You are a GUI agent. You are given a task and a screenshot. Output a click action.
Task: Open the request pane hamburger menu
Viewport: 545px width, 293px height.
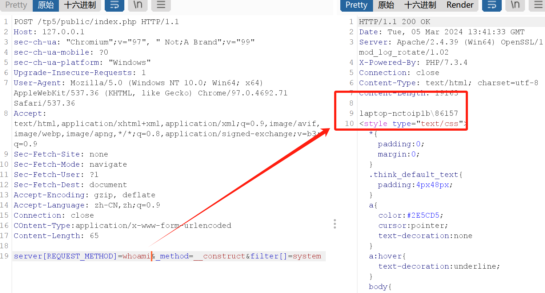(x=161, y=5)
